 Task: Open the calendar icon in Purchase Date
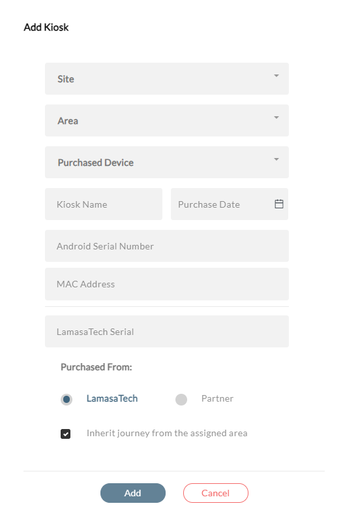pos(278,204)
